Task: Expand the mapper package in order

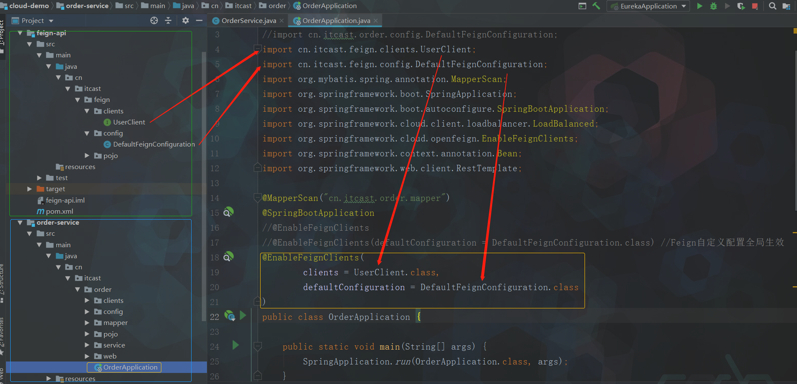Action: (x=87, y=323)
